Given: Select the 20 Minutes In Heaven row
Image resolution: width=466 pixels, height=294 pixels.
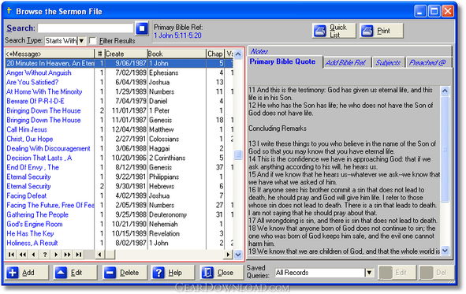Looking at the screenshot, I should coord(119,63).
